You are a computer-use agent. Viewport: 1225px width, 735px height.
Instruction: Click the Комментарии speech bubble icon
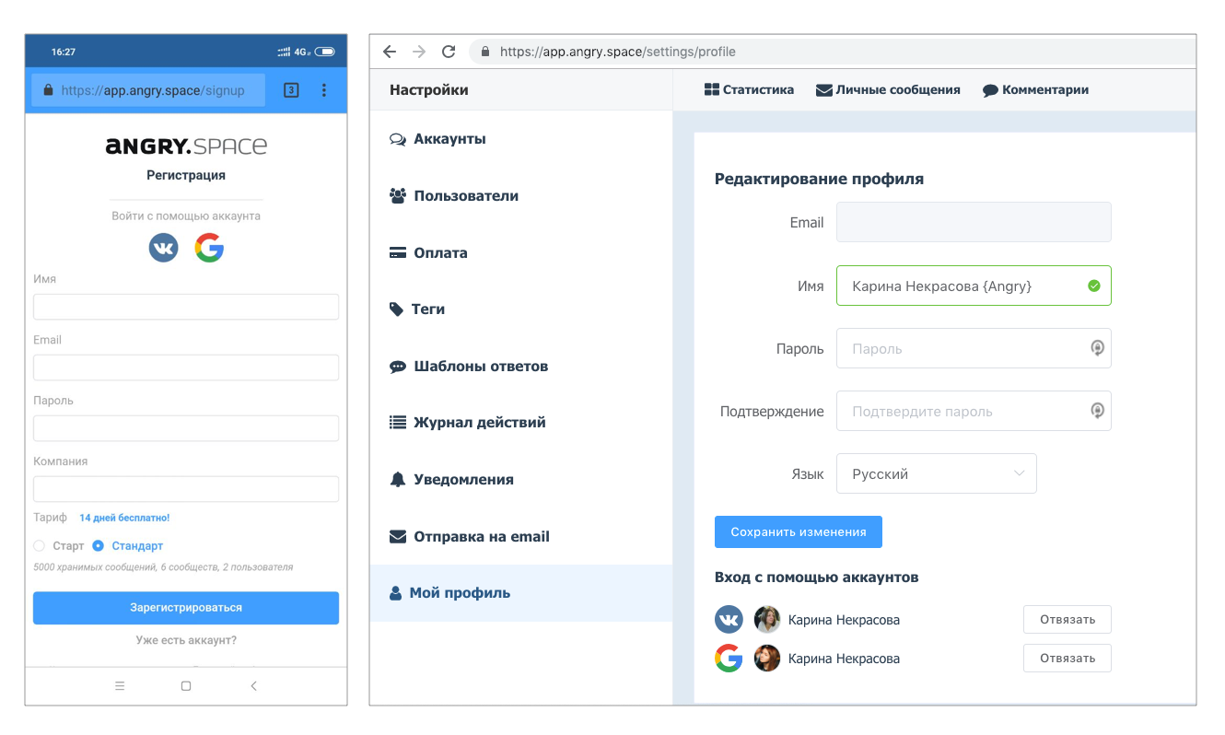click(990, 90)
